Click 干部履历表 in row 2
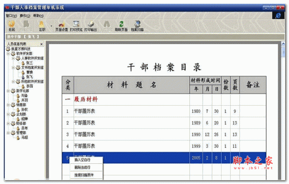 pos(84,123)
